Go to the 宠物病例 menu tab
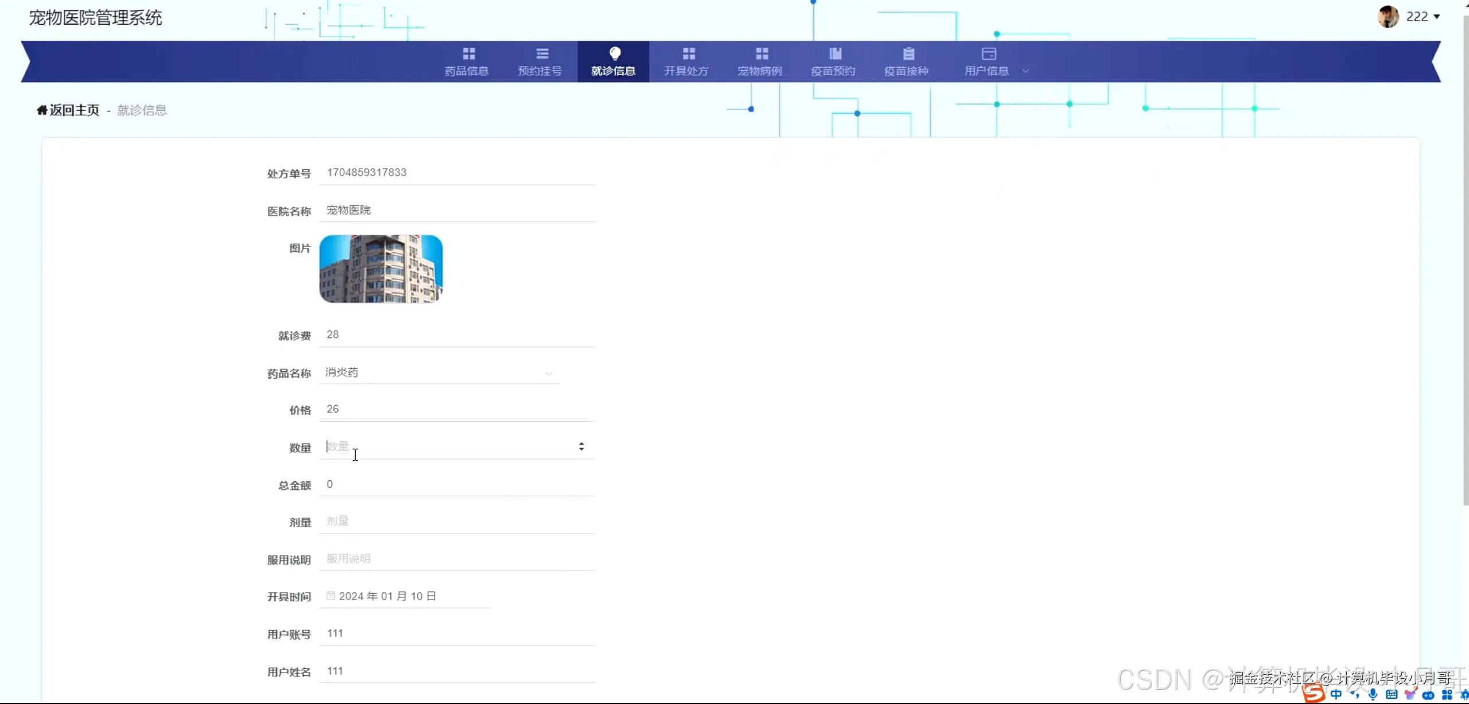 (760, 61)
